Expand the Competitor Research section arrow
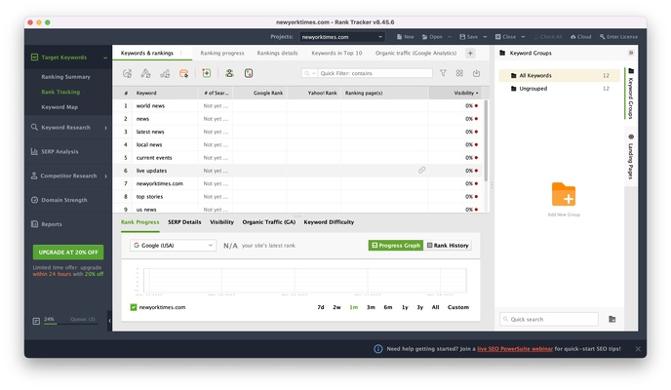671x390 pixels. tap(105, 175)
